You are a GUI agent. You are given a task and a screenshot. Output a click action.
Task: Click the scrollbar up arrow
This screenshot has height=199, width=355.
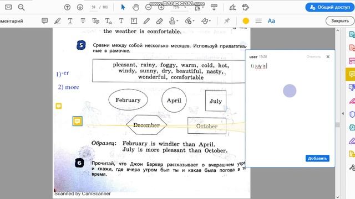click(338, 30)
